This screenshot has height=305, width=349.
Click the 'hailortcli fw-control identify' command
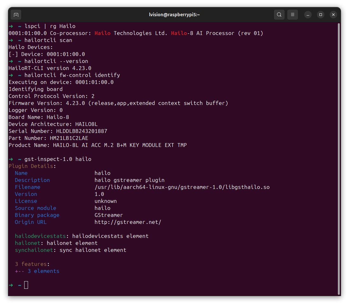72,75
